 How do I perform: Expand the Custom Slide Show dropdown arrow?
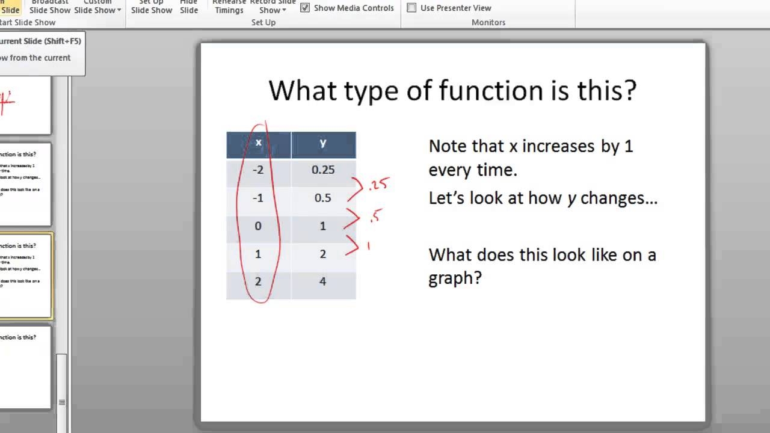[118, 10]
